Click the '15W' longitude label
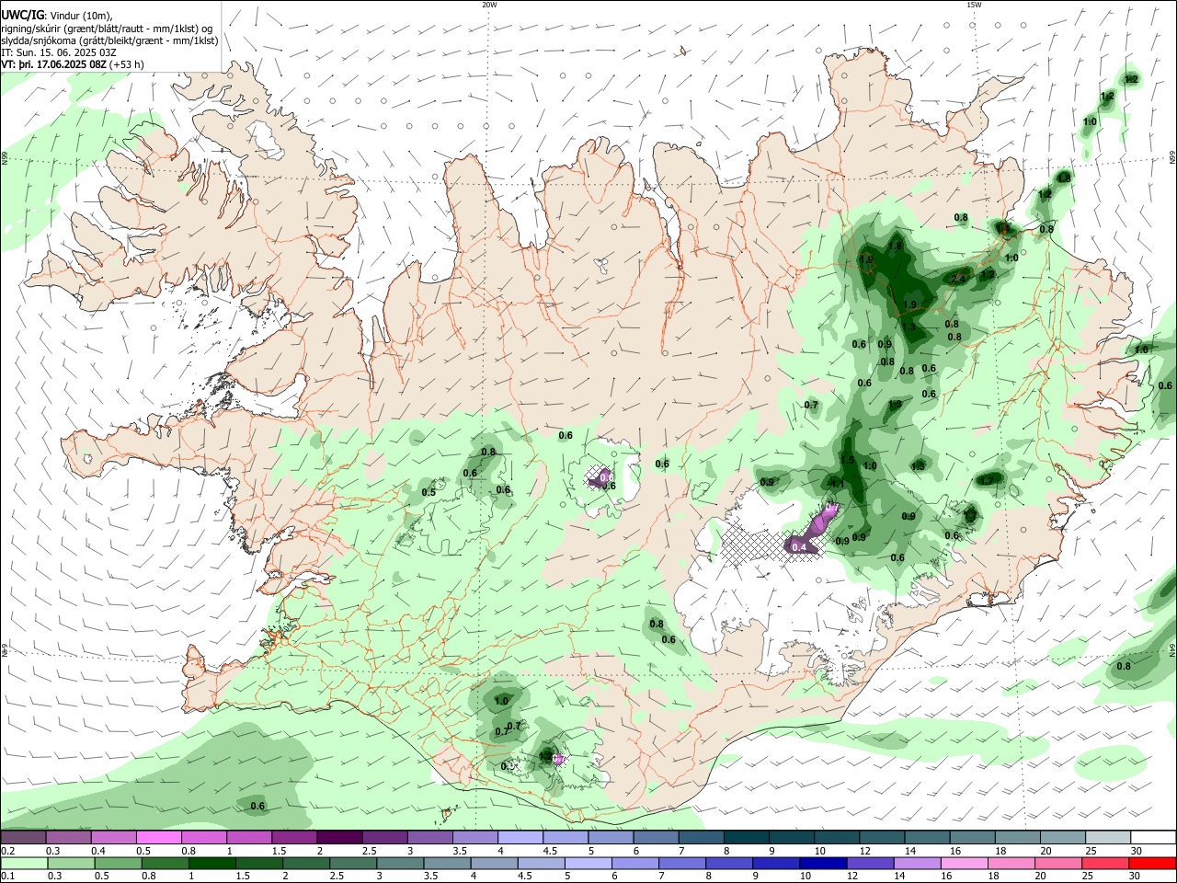Viewport: 1177px width, 883px height. click(x=974, y=5)
